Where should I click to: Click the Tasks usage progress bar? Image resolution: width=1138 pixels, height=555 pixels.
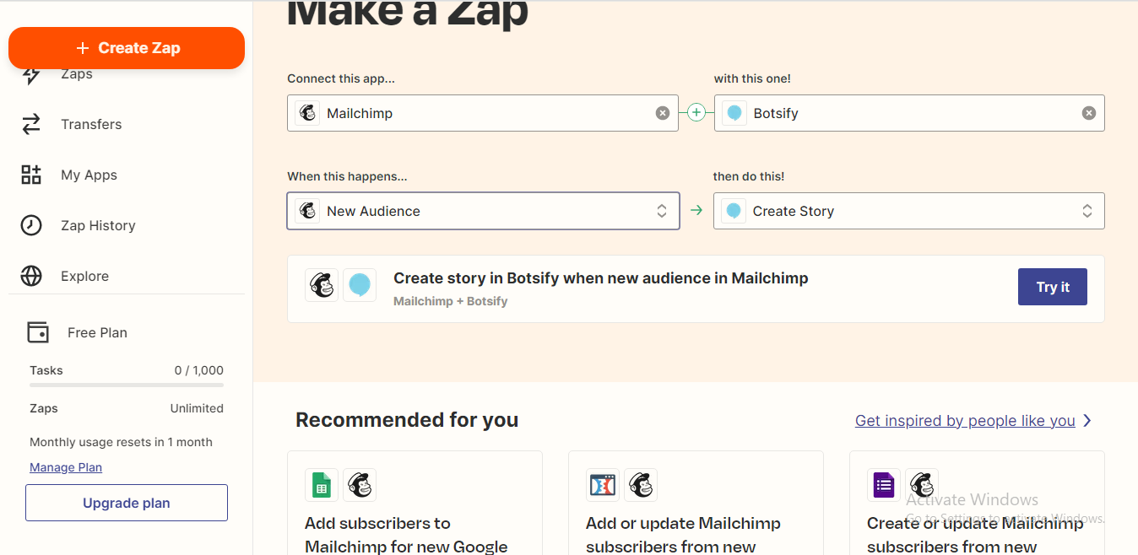tap(127, 385)
